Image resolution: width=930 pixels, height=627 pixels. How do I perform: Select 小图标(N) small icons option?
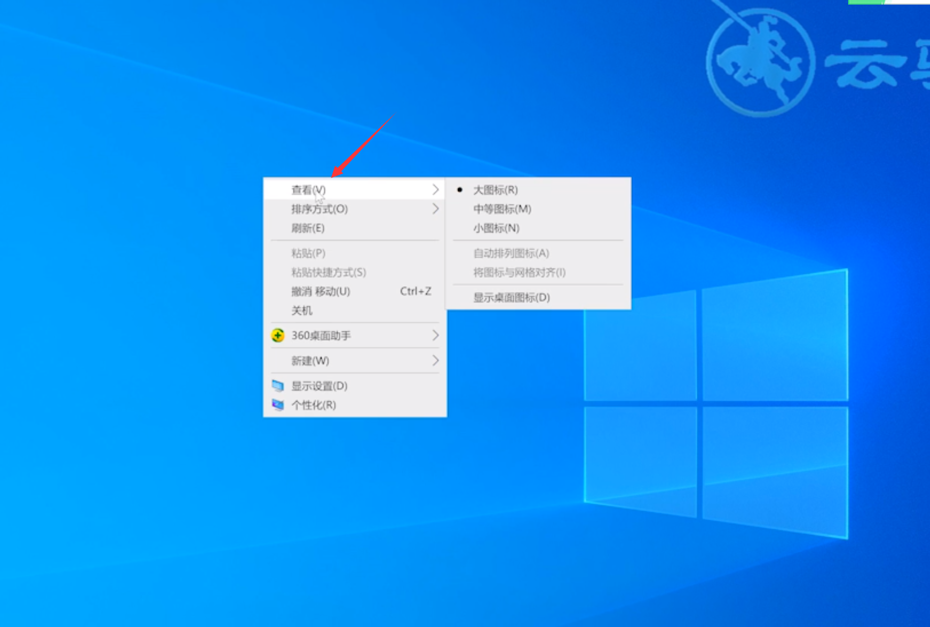[x=538, y=228]
